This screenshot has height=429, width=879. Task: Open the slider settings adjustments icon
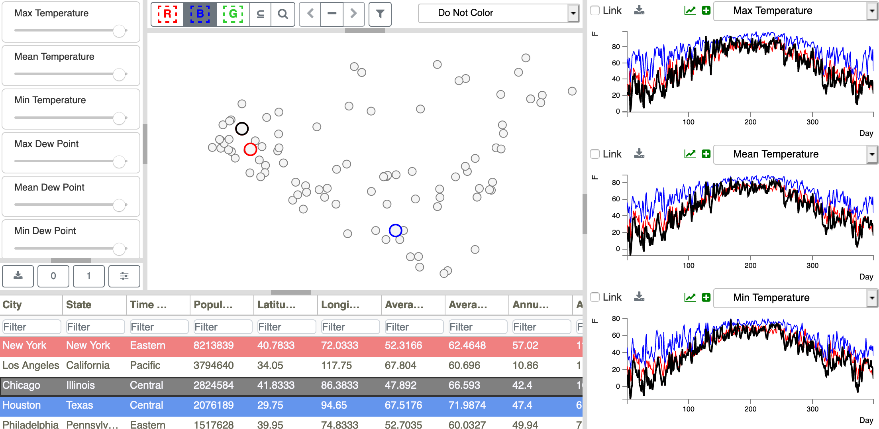[x=124, y=276]
